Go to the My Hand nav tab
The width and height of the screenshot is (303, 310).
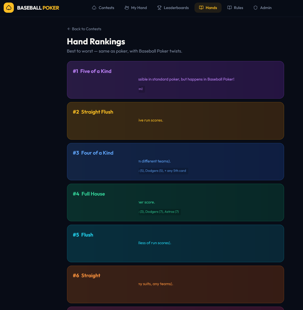[x=139, y=8]
